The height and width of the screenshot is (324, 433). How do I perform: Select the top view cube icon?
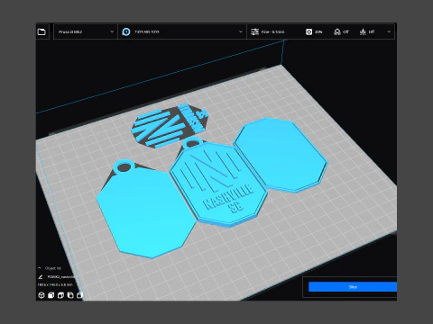tap(60, 295)
